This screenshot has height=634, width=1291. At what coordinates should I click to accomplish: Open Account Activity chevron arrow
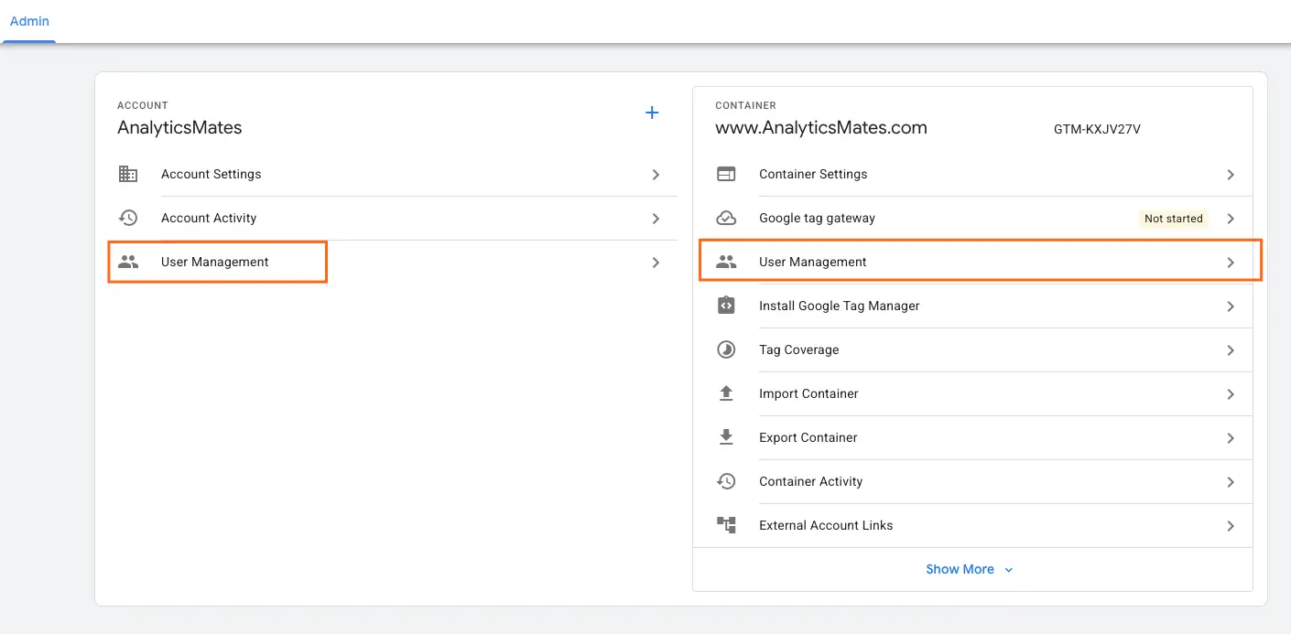tap(656, 218)
